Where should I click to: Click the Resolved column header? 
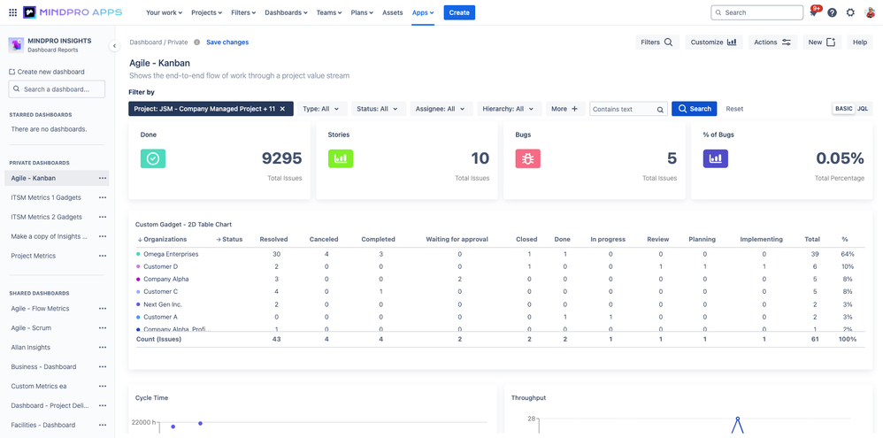click(273, 239)
